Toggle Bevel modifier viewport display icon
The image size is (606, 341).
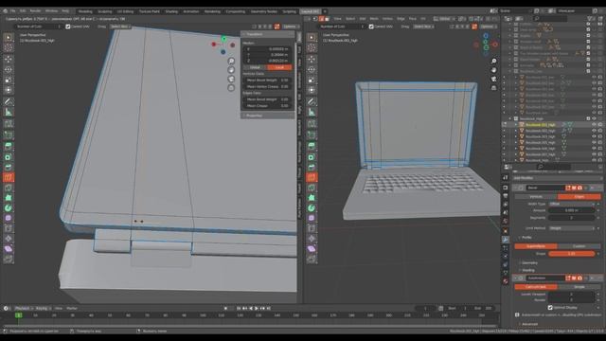pyautogui.click(x=574, y=188)
